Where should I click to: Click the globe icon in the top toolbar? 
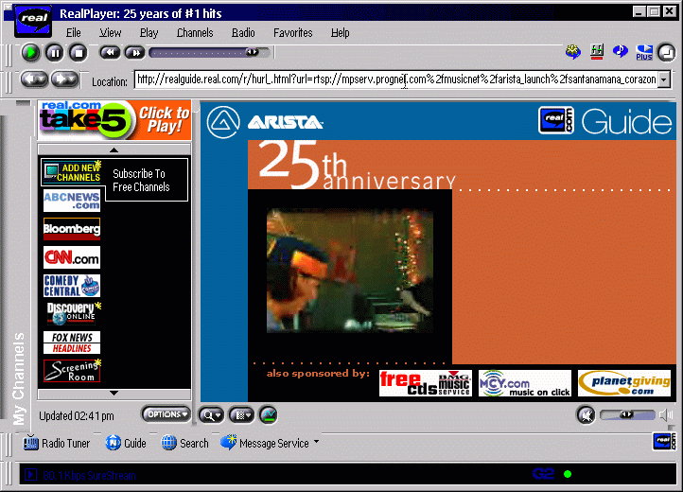pyautogui.click(x=573, y=52)
